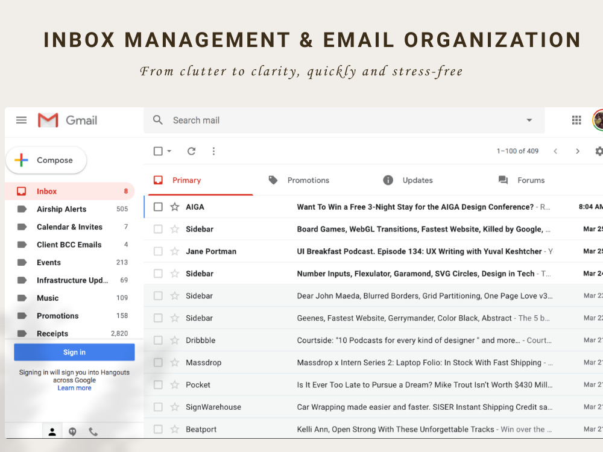Check the AIGA email checkbox
This screenshot has height=452, width=603.
coord(158,207)
